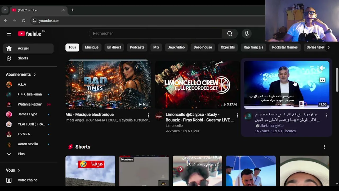Image resolution: width=339 pixels, height=191 pixels.
Task: Open a new browser tab
Action: click(72, 10)
